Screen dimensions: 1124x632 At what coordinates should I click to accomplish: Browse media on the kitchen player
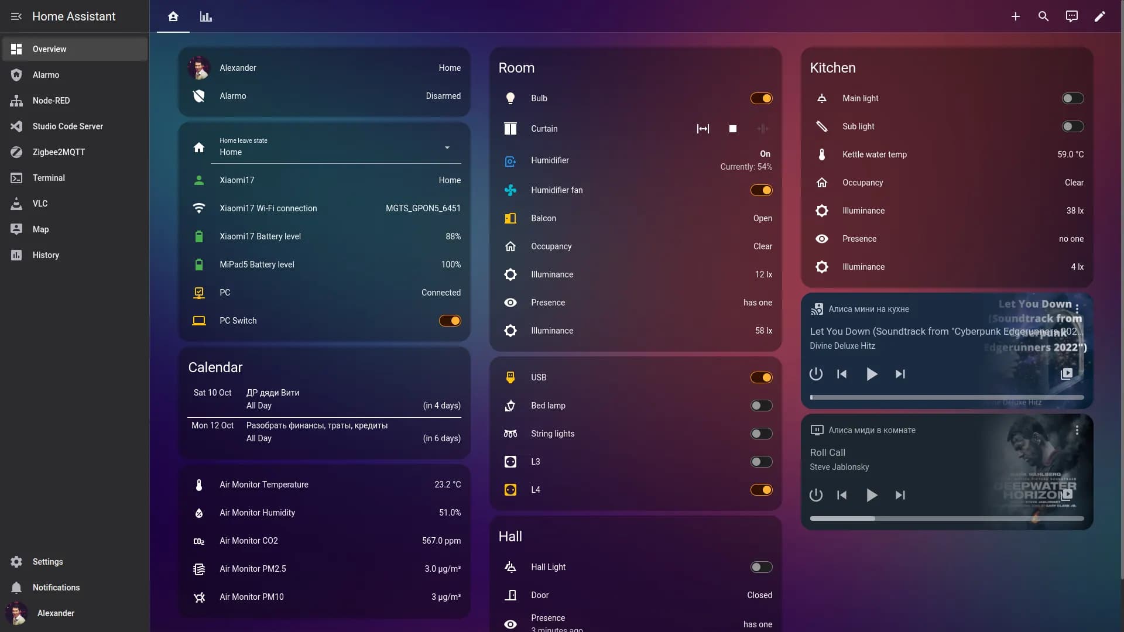(1066, 373)
